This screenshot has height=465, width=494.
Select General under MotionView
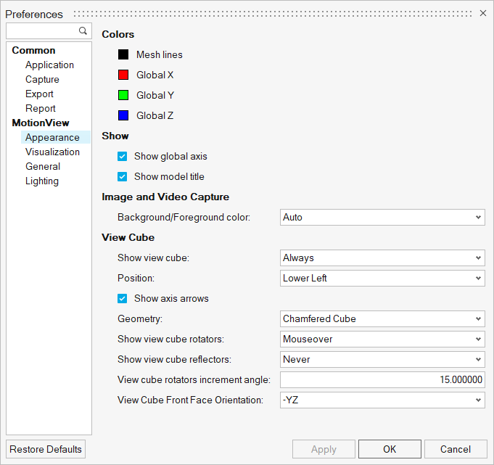(43, 166)
